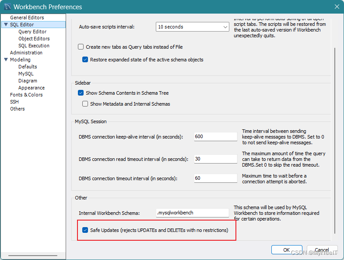Click the 'MySQL Session' group heading
The image size is (344, 260).
[x=91, y=121]
